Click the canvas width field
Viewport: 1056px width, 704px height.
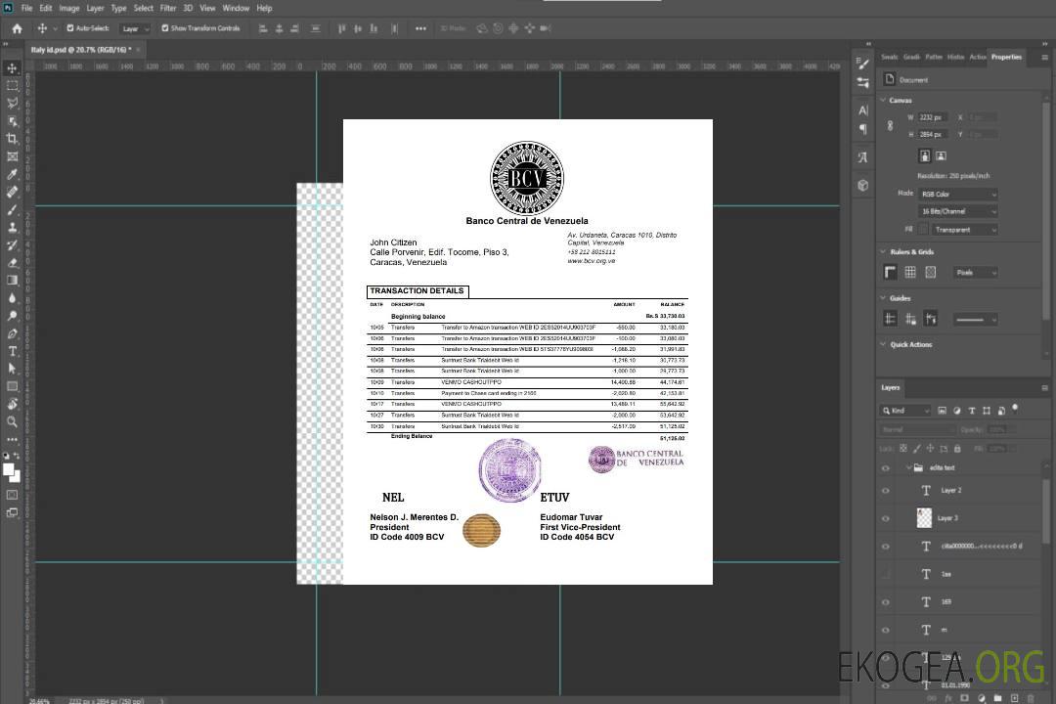[931, 117]
